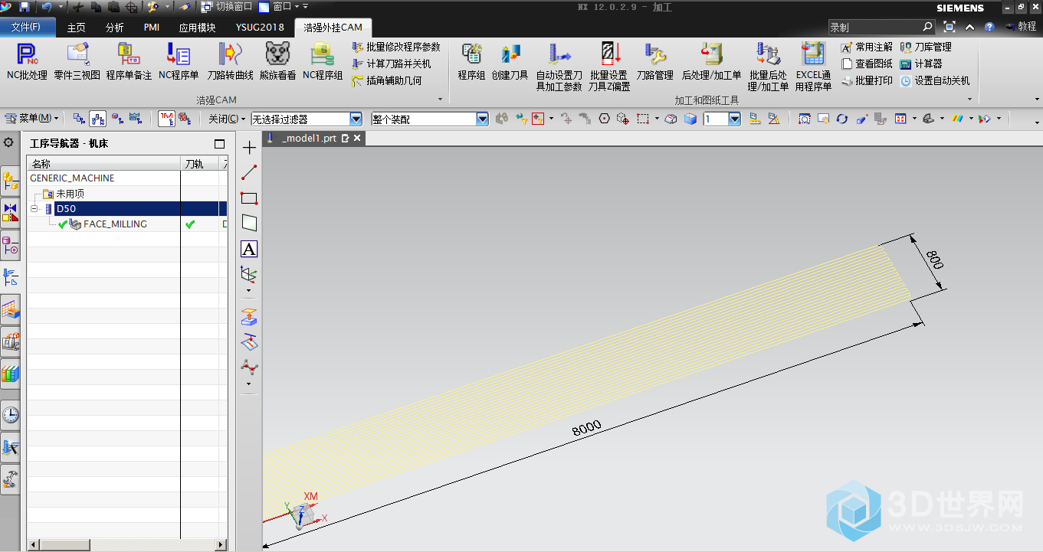
Task: Open NC程序组 program group tool
Action: pos(322,61)
